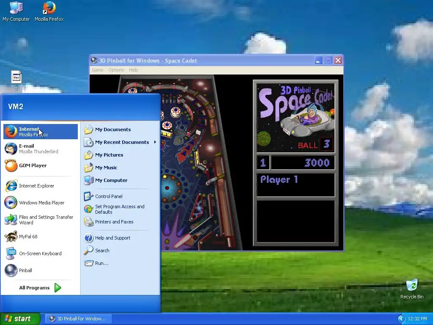The height and width of the screenshot is (325, 433).
Task: Launch Pinball from Start menu icon
Action: pyautogui.click(x=11, y=270)
